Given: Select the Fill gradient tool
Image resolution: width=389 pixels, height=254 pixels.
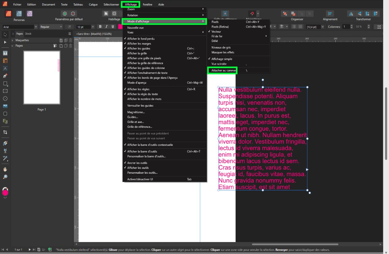Looking at the screenshot, I should pos(5,143).
